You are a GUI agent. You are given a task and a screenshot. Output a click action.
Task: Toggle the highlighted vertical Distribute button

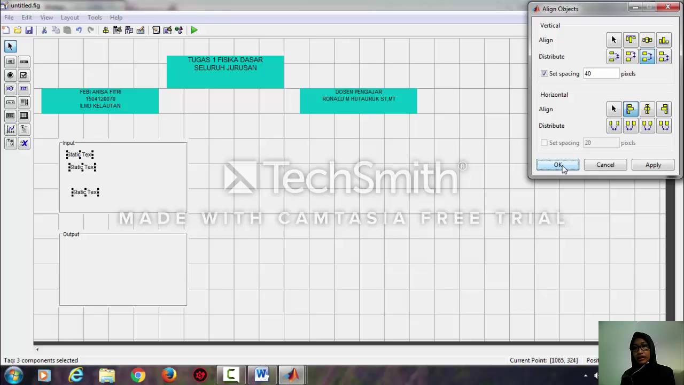pos(647,57)
